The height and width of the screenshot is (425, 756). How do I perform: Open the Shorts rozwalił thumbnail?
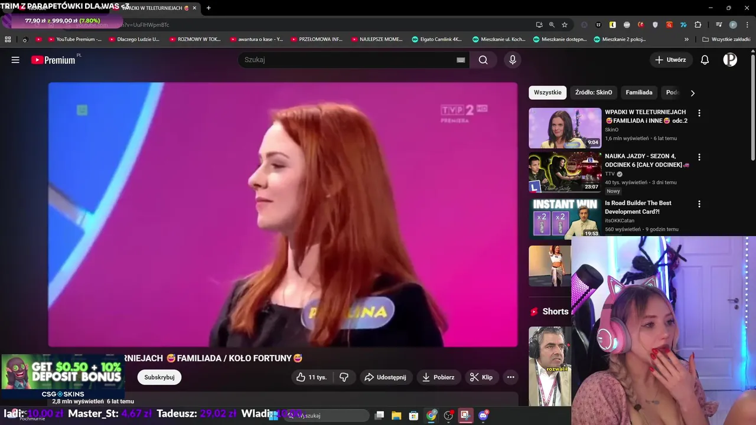click(x=550, y=367)
